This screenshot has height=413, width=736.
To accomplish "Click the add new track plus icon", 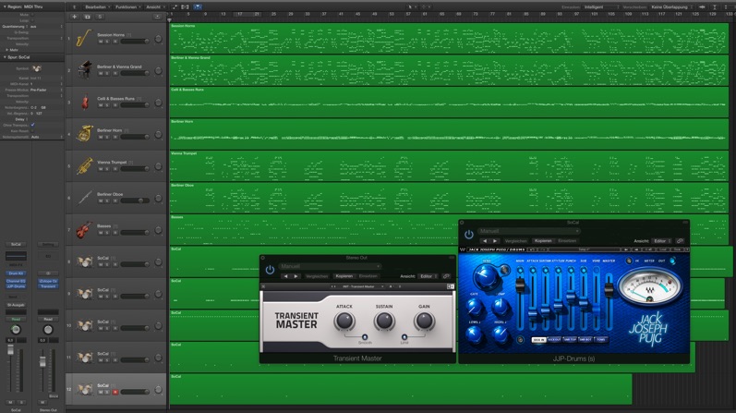I will [75, 17].
